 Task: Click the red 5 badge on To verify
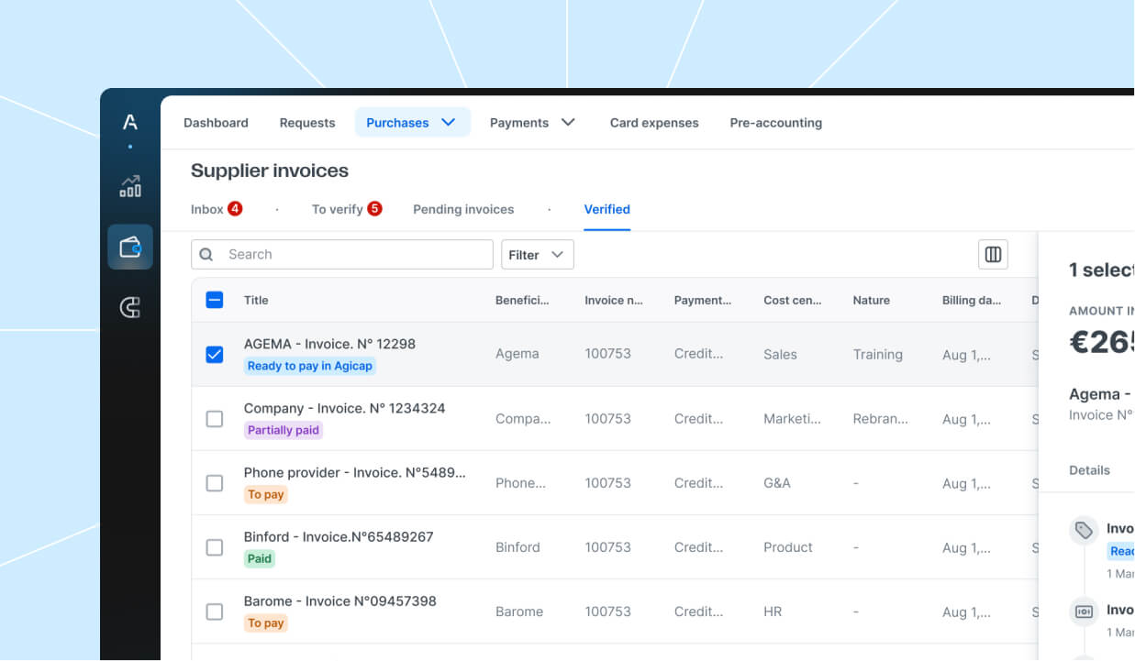[374, 208]
